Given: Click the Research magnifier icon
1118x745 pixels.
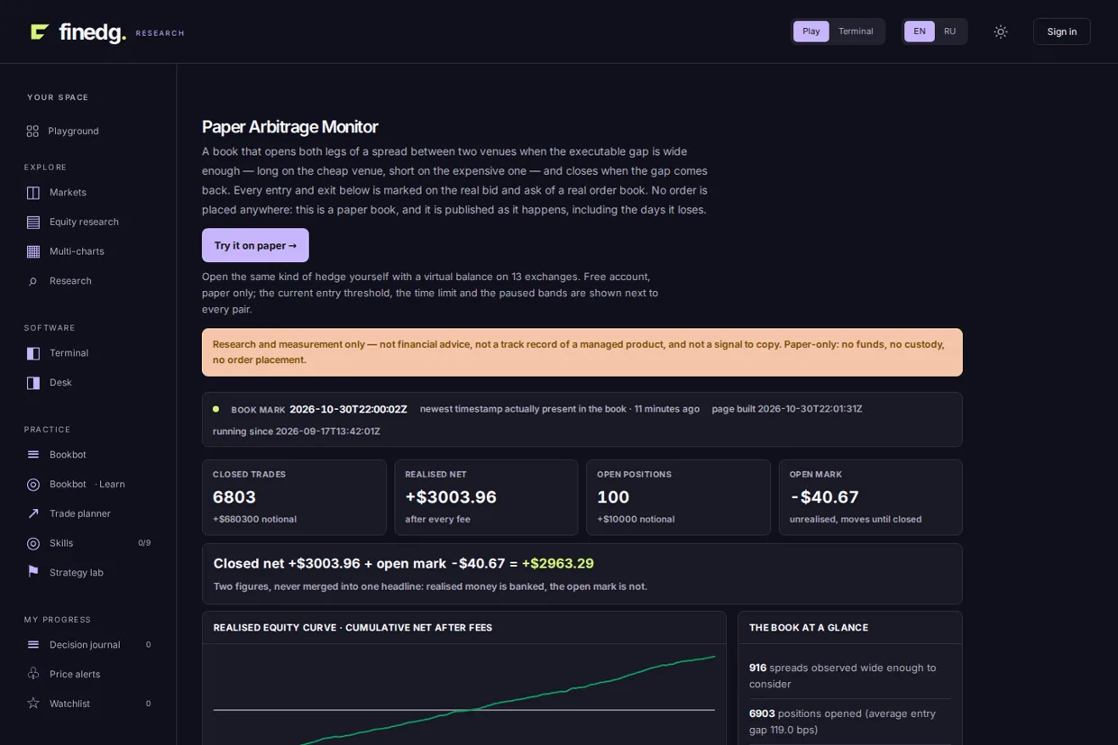Looking at the screenshot, I should click(x=33, y=281).
